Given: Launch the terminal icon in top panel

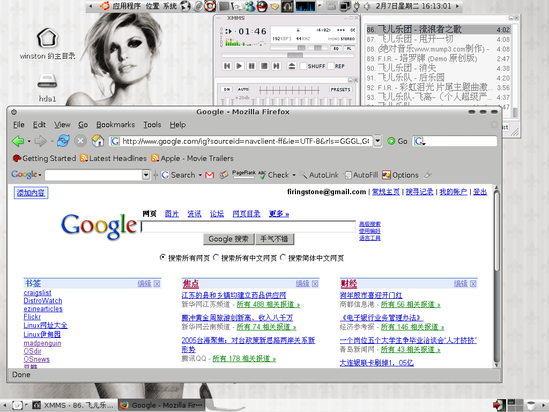Looking at the screenshot, I should (x=224, y=6).
